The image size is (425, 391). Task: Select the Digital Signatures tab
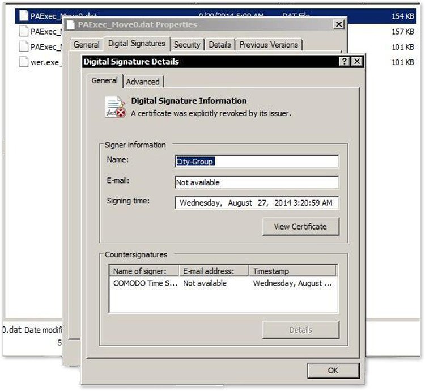click(x=137, y=44)
